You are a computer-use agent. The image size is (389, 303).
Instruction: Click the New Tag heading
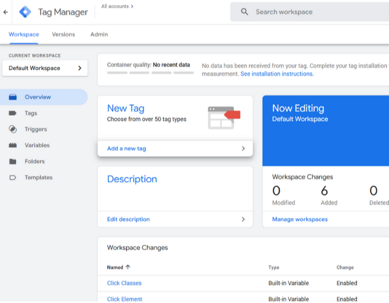coord(126,109)
